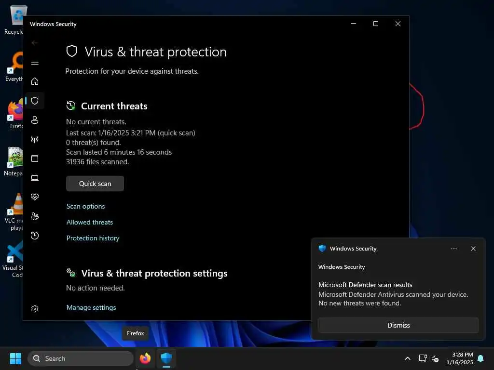Maximize the Windows Security window

[x=375, y=24]
